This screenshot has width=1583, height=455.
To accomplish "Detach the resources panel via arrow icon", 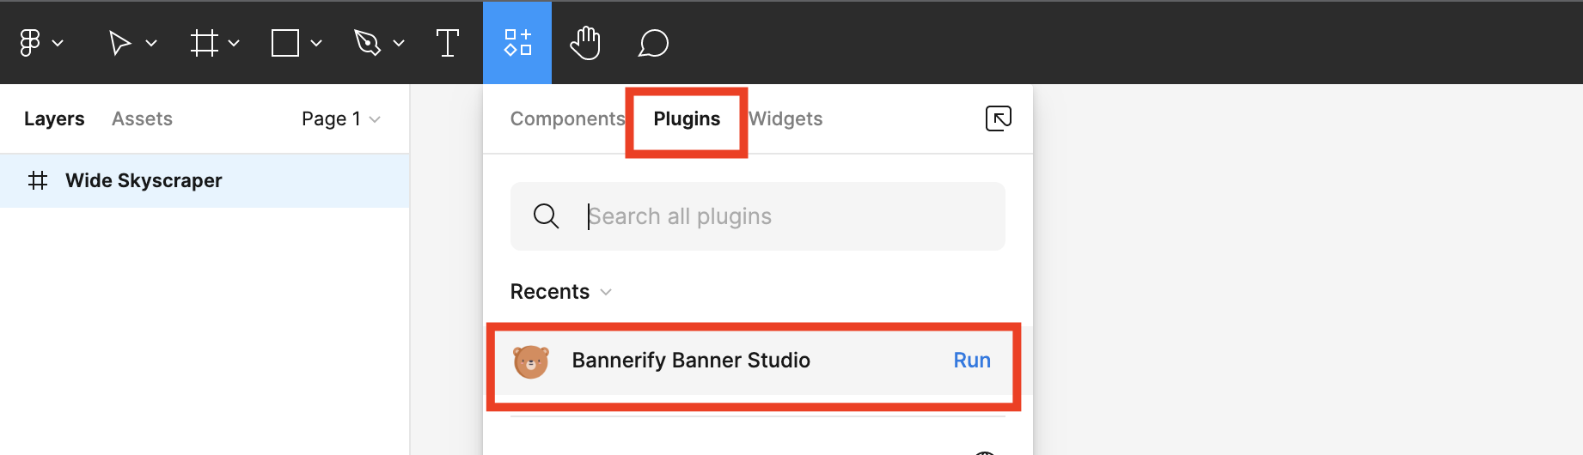I will (x=998, y=118).
